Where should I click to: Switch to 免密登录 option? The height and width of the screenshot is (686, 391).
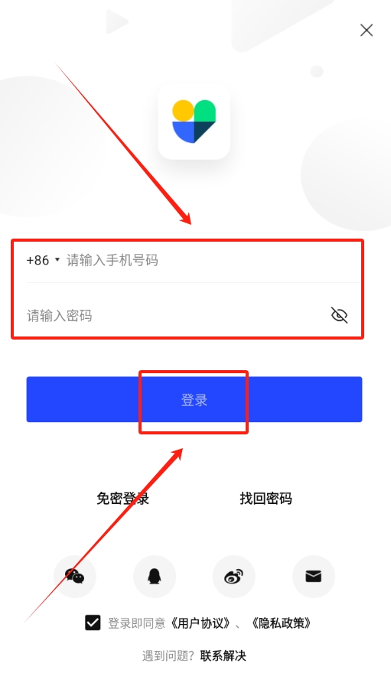(122, 499)
